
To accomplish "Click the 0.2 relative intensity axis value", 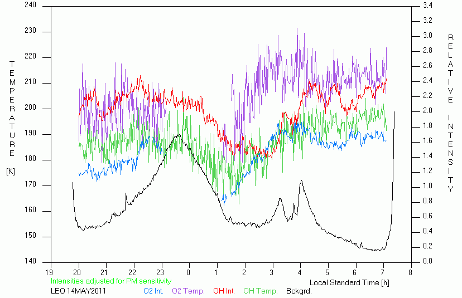I will pos(427,246).
